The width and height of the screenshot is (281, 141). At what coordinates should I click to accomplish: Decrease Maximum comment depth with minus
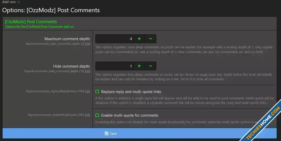151,39
